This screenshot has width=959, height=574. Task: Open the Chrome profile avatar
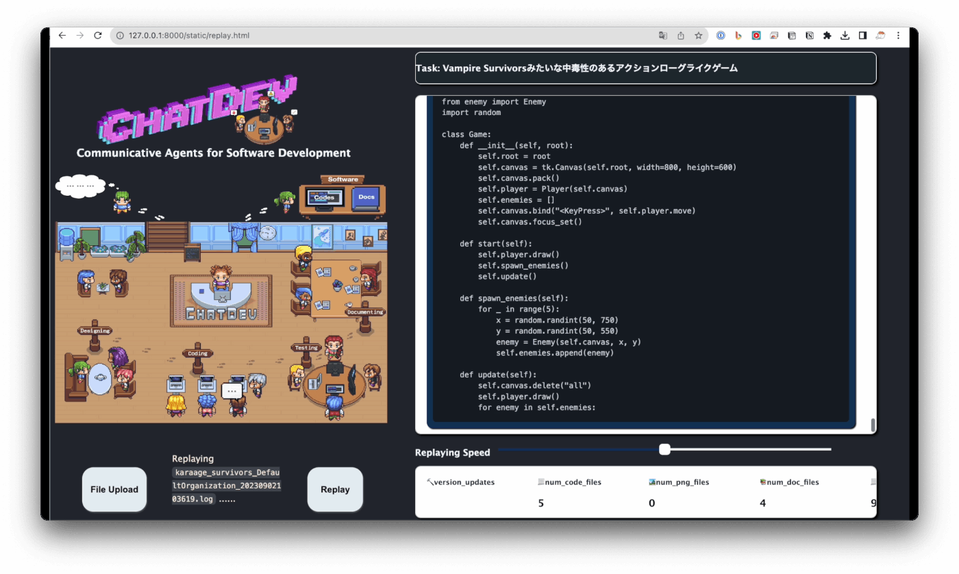pos(881,35)
